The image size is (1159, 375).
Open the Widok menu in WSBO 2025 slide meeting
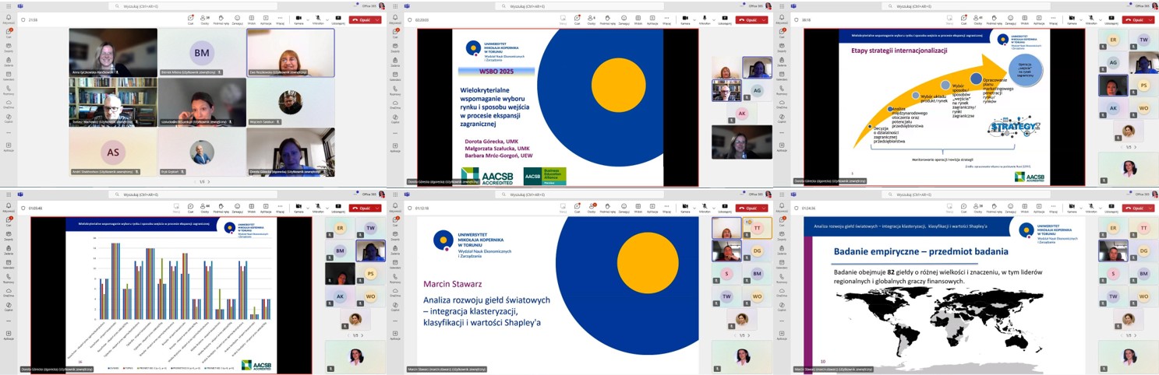pyautogui.click(x=638, y=19)
